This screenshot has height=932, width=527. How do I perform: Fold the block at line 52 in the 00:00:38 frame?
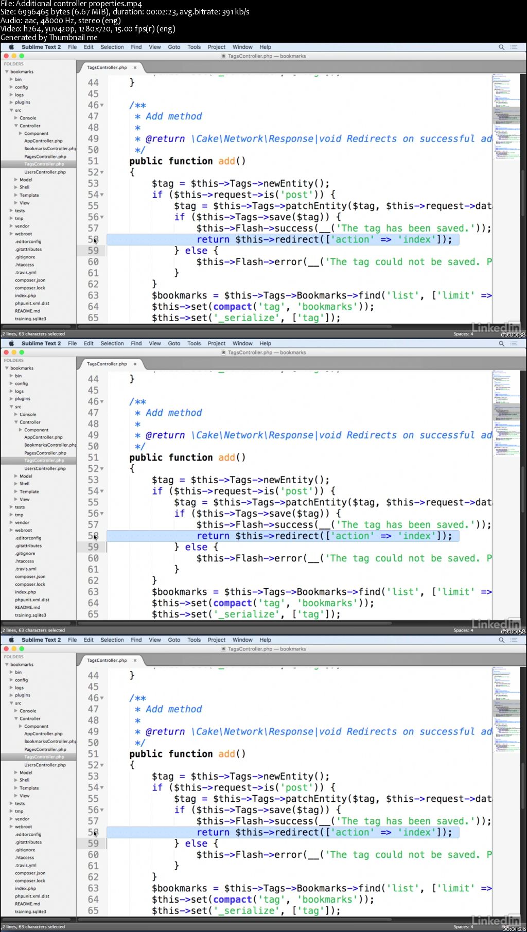[102, 172]
